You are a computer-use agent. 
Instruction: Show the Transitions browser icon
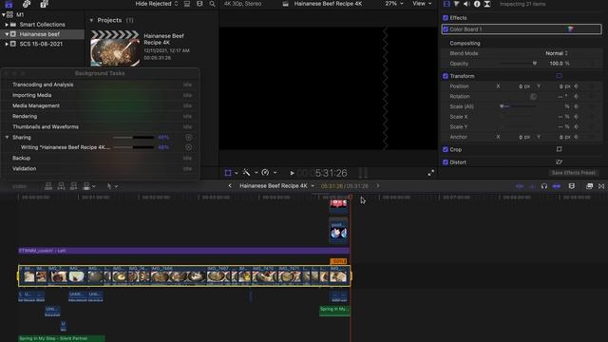tap(601, 186)
